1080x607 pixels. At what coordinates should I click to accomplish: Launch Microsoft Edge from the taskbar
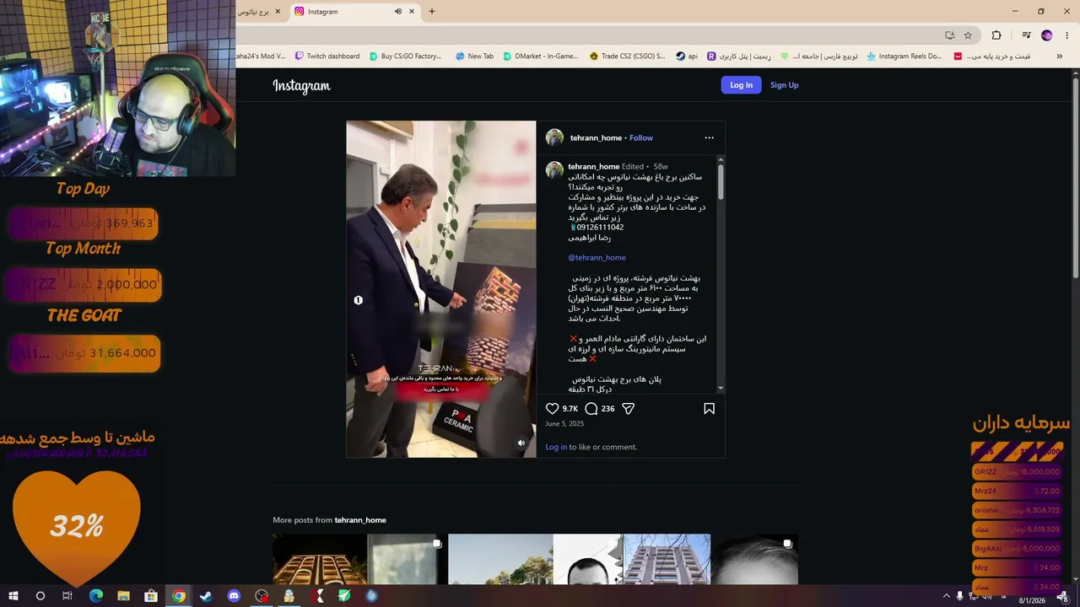click(x=95, y=596)
